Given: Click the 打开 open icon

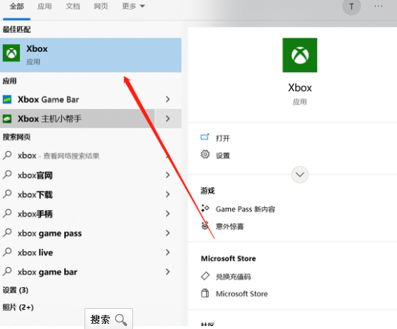Looking at the screenshot, I should [x=205, y=138].
